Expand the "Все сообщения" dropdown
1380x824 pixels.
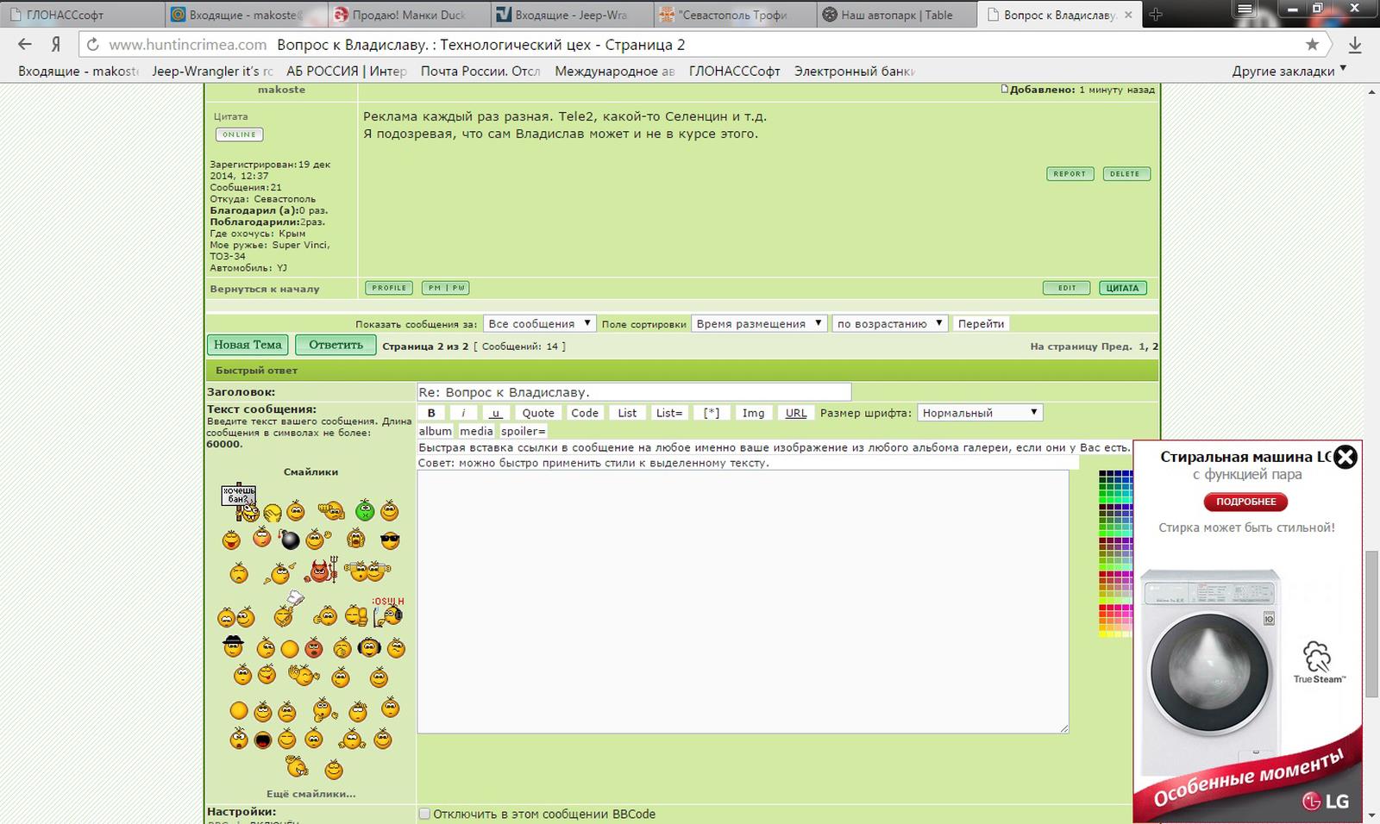[x=539, y=324]
